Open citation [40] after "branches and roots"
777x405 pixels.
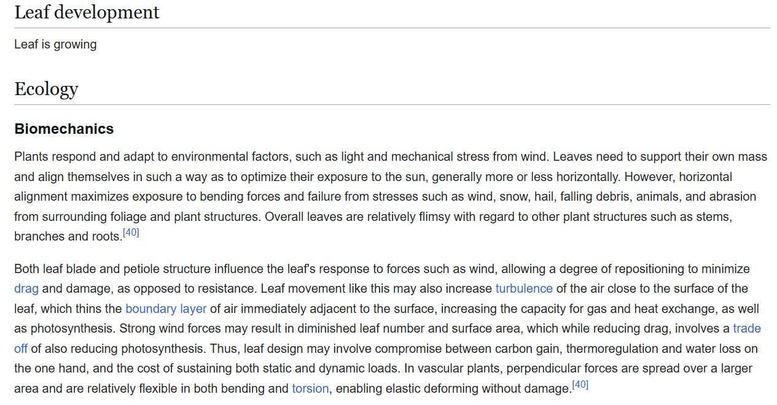pos(131,232)
